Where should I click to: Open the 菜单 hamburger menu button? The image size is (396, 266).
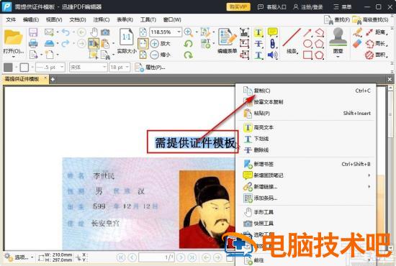[343, 6]
